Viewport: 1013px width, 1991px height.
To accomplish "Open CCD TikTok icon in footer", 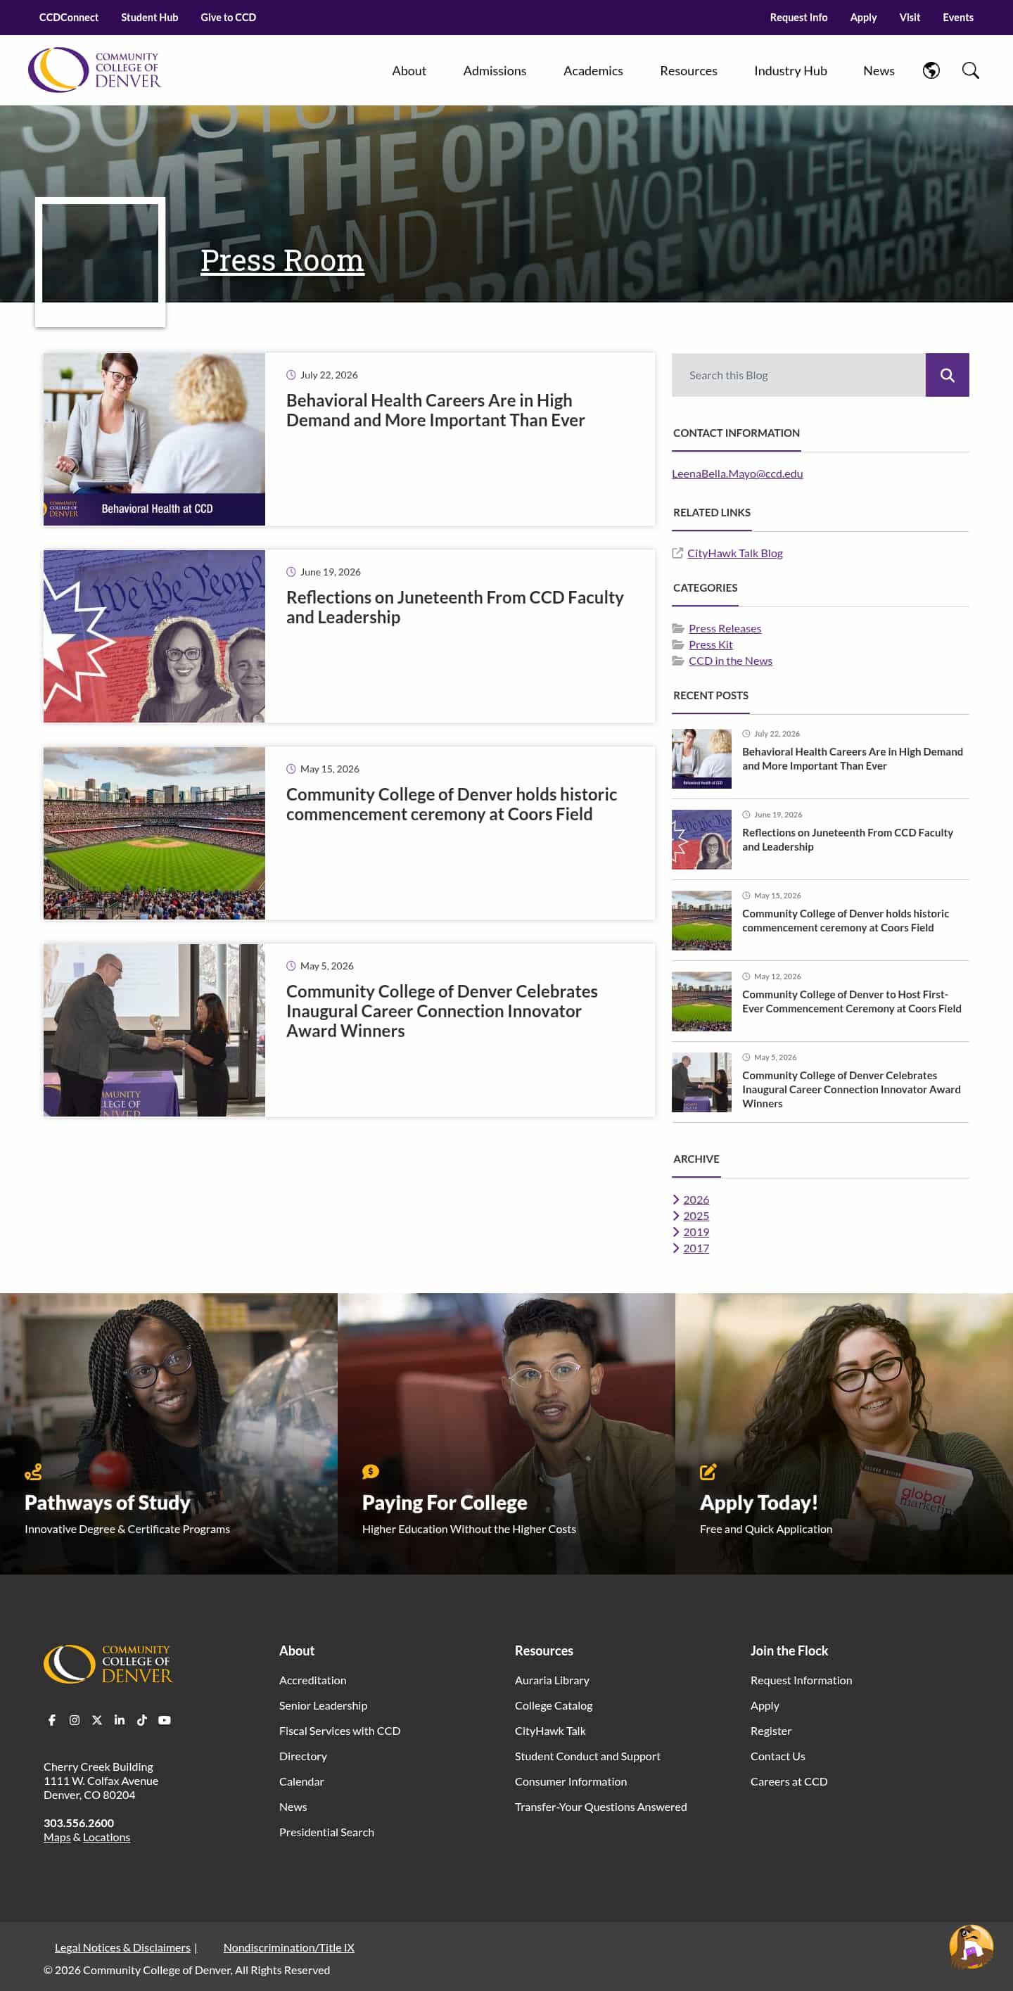I will coord(141,1719).
